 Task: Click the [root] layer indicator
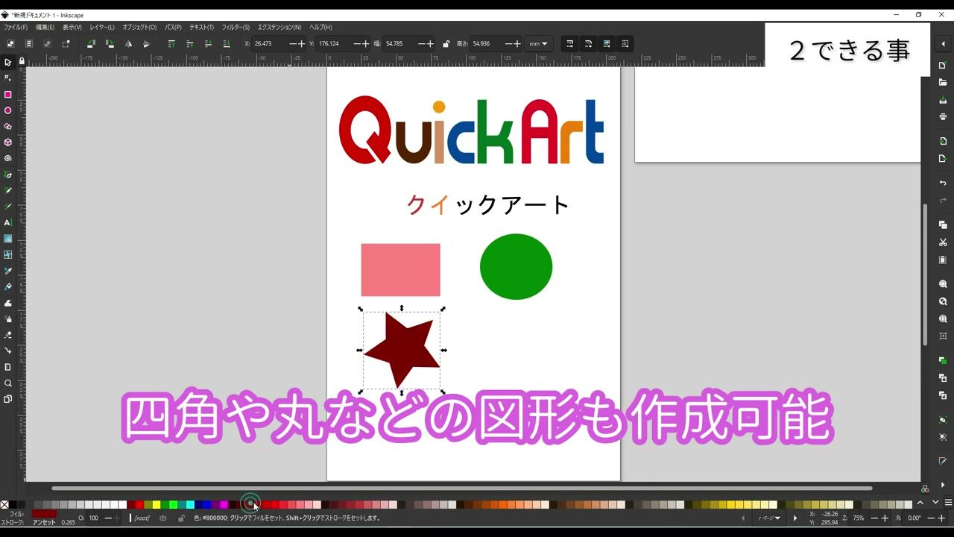141,518
